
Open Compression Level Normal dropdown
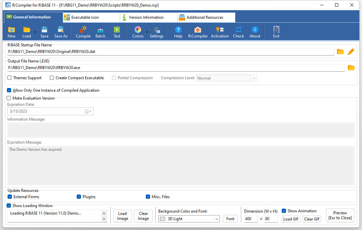coord(226,78)
